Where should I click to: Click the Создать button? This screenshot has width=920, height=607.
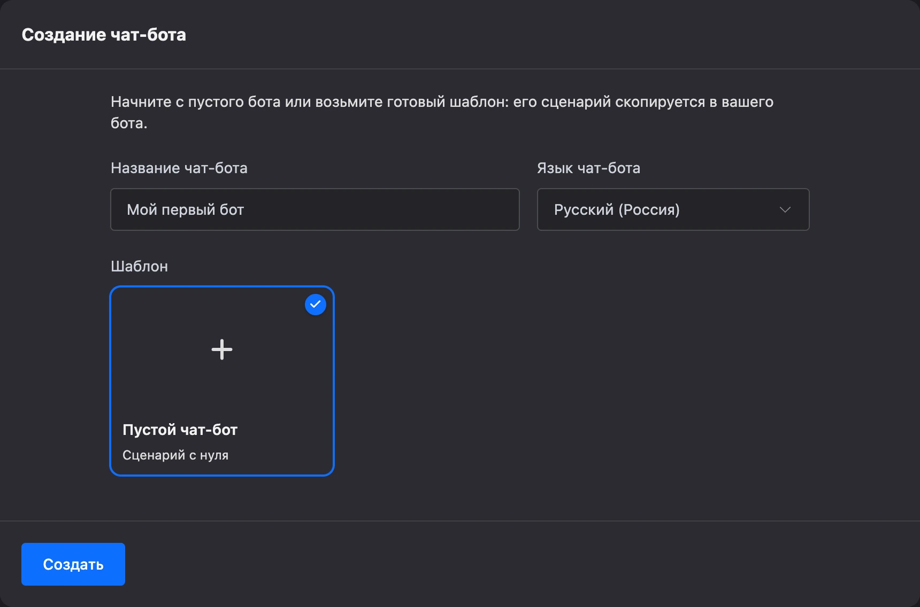(73, 564)
